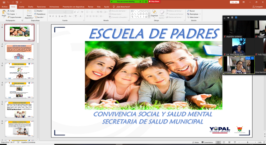Switch to the Transiciones ribbon tab
Viewport: 266px width, 145px height.
41,7
